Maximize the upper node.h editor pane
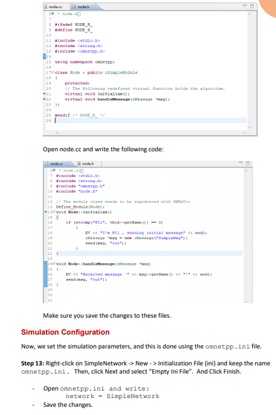The image size is (276, 415). click(x=252, y=6)
